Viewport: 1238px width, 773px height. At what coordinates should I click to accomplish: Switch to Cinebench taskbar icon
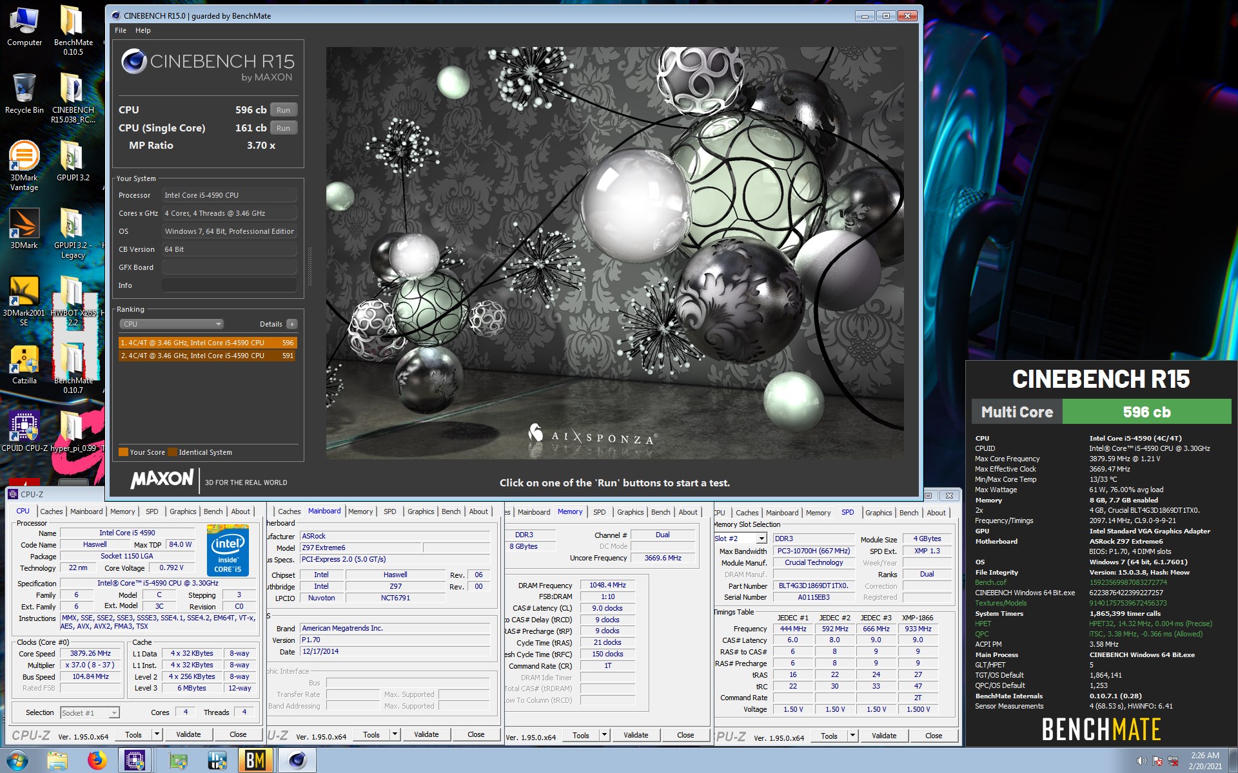coord(297,761)
